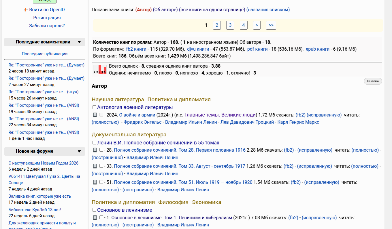Viewport: 392px width, 229px height.
Task: Open the author ratings histogram thumbnail
Action: click(100, 69)
